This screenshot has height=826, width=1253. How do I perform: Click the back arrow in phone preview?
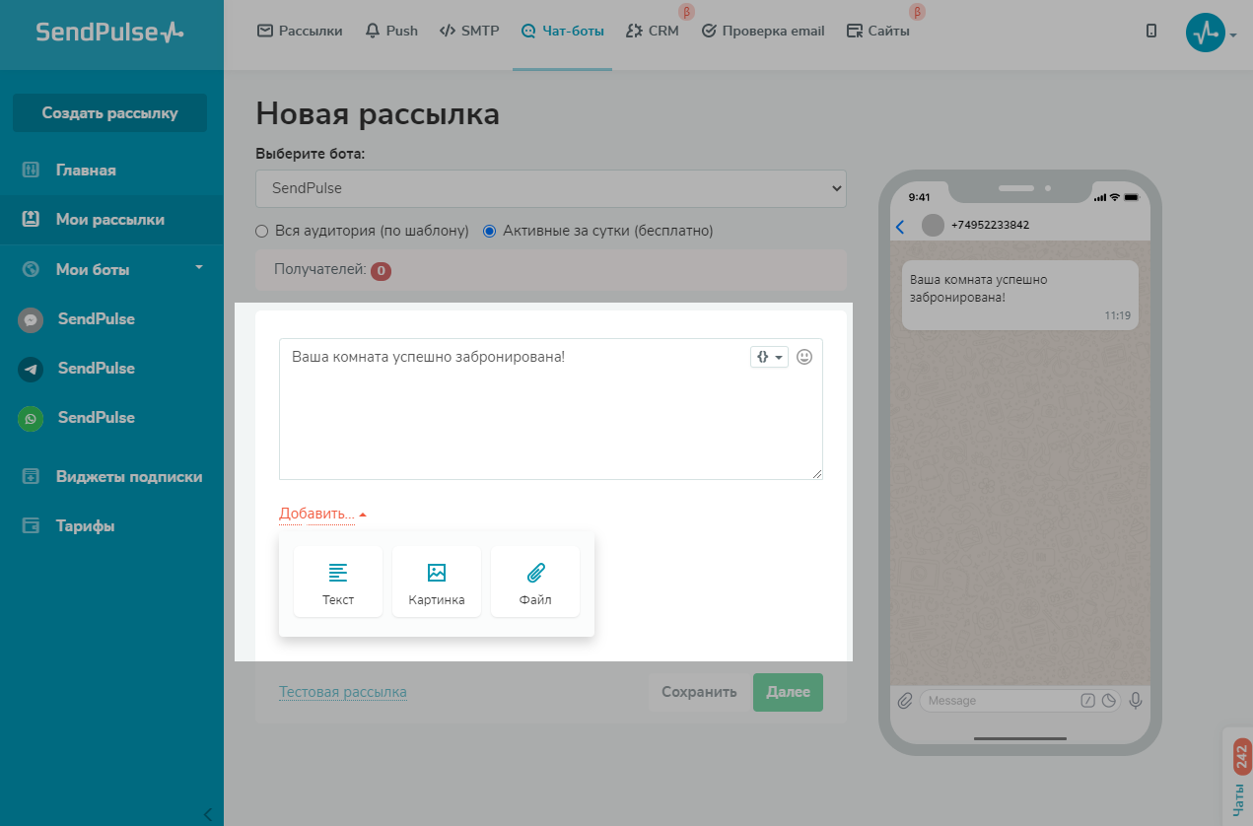pos(900,227)
